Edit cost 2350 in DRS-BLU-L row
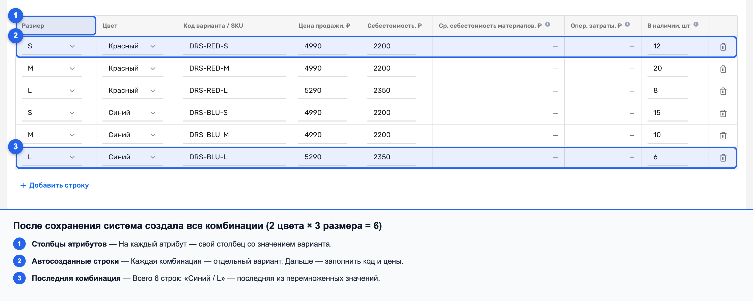The width and height of the screenshot is (753, 301). click(x=391, y=157)
